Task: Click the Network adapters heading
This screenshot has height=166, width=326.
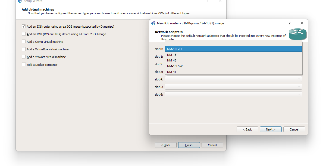Action: 169,32
